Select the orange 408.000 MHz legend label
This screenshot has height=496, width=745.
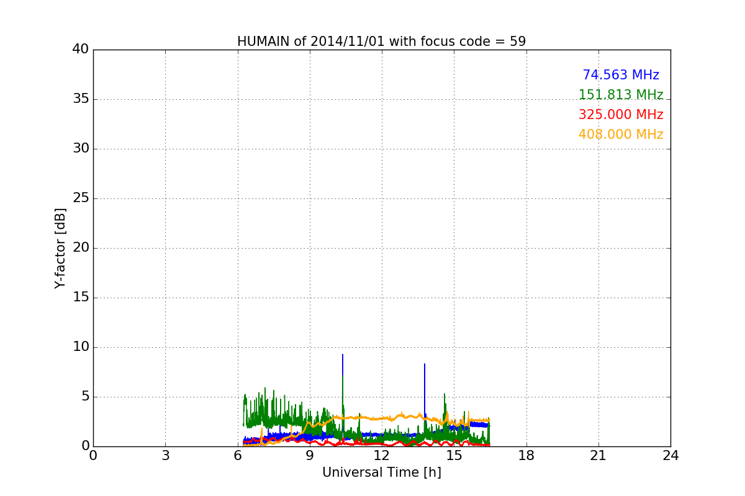pos(621,135)
